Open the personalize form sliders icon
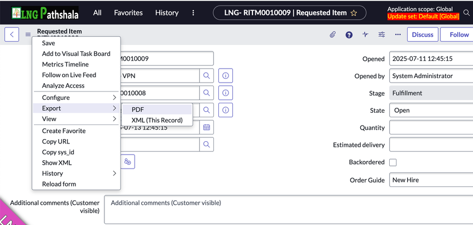Screen dimensions: 473x225 pos(381,35)
